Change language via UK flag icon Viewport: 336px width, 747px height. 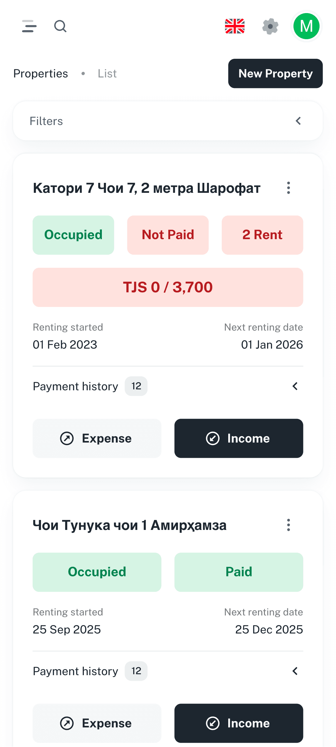click(235, 26)
